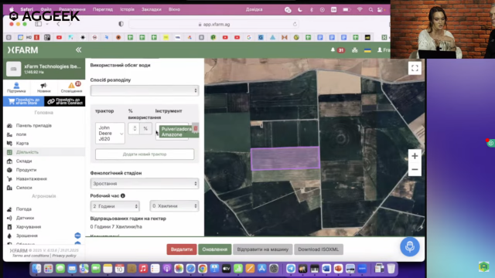Viewport: 495px width, 278px height.
Task: Open Новини news megaphone icon
Action: click(43, 87)
